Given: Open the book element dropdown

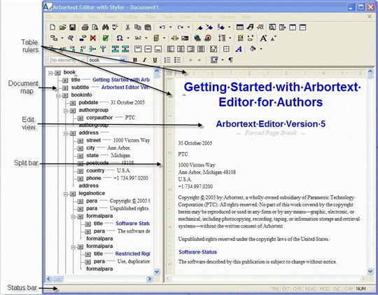Looking at the screenshot, I should pyautogui.click(x=123, y=60).
